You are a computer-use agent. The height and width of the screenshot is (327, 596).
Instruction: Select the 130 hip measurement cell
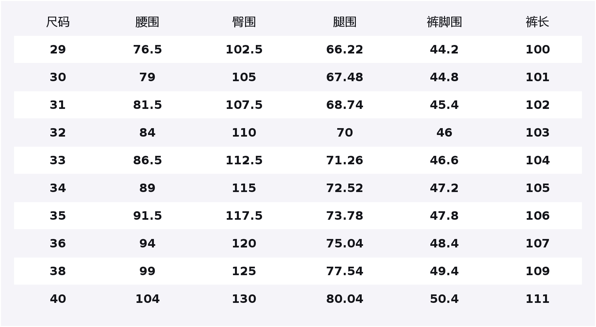click(244, 299)
